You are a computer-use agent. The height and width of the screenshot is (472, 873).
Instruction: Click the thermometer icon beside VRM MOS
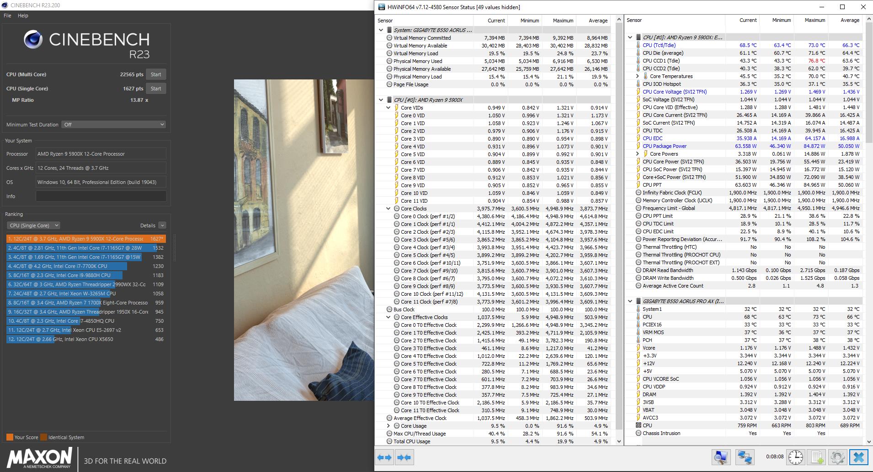(x=639, y=332)
